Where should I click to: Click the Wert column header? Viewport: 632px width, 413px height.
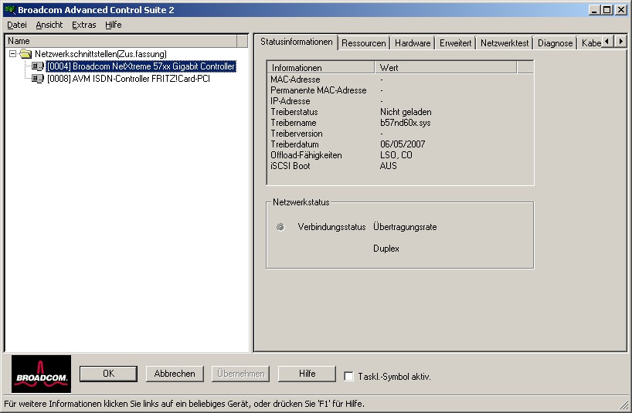(x=445, y=68)
